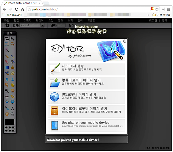
Task: Select the rectangular Marquee tool
Action: coord(7,44)
